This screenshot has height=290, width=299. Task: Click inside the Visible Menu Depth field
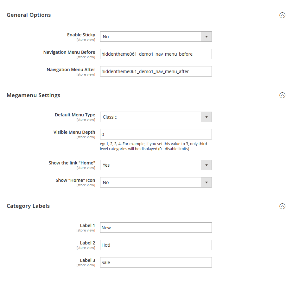[x=156, y=134]
